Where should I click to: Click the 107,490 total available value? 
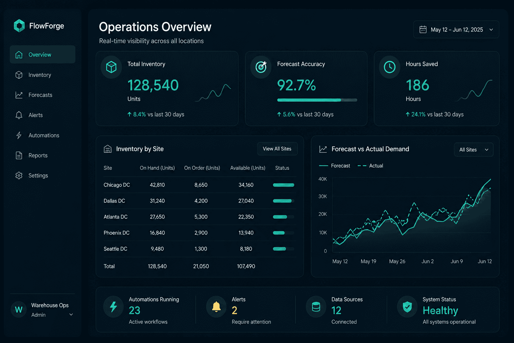(x=246, y=266)
